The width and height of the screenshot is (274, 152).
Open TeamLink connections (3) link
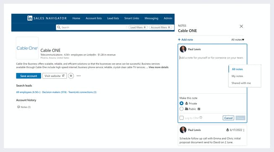point(82,92)
